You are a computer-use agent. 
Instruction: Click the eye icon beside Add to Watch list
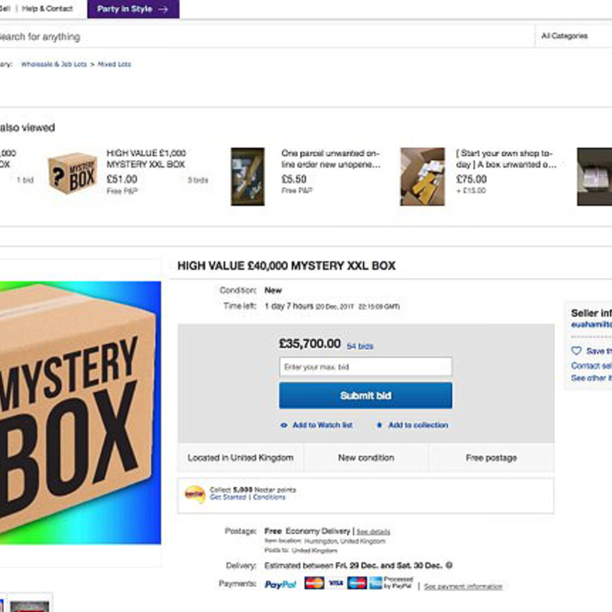click(284, 426)
